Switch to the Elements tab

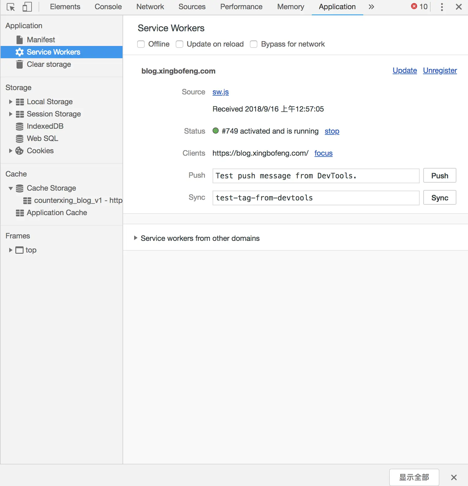point(65,7)
